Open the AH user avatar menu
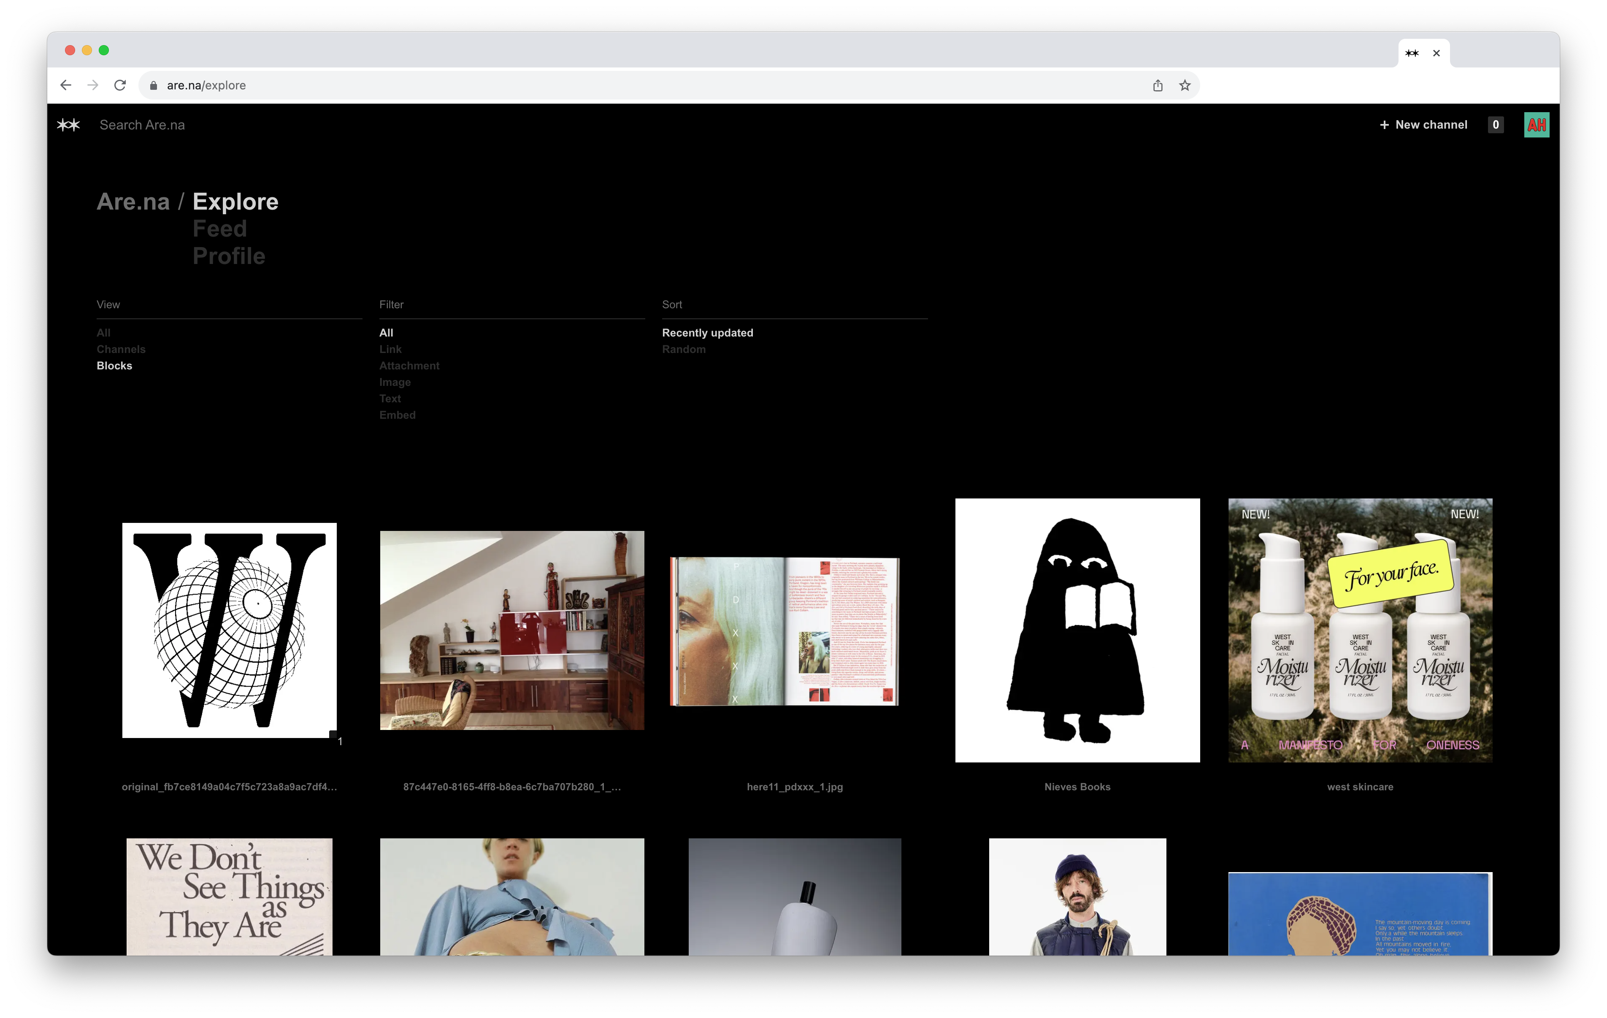This screenshot has height=1018, width=1607. (x=1536, y=125)
